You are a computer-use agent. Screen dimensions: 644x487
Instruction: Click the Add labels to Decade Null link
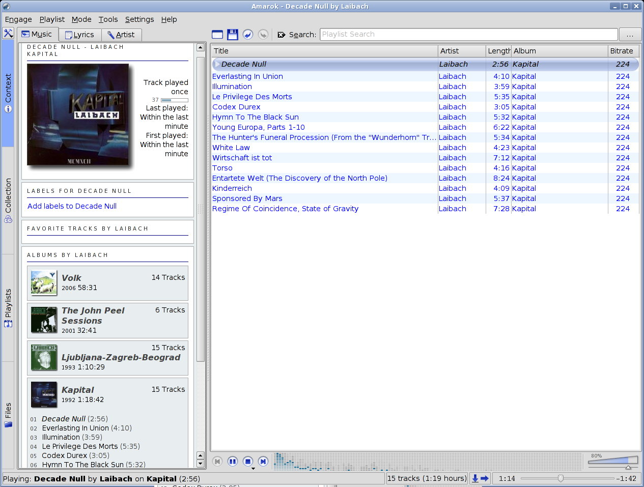72,206
